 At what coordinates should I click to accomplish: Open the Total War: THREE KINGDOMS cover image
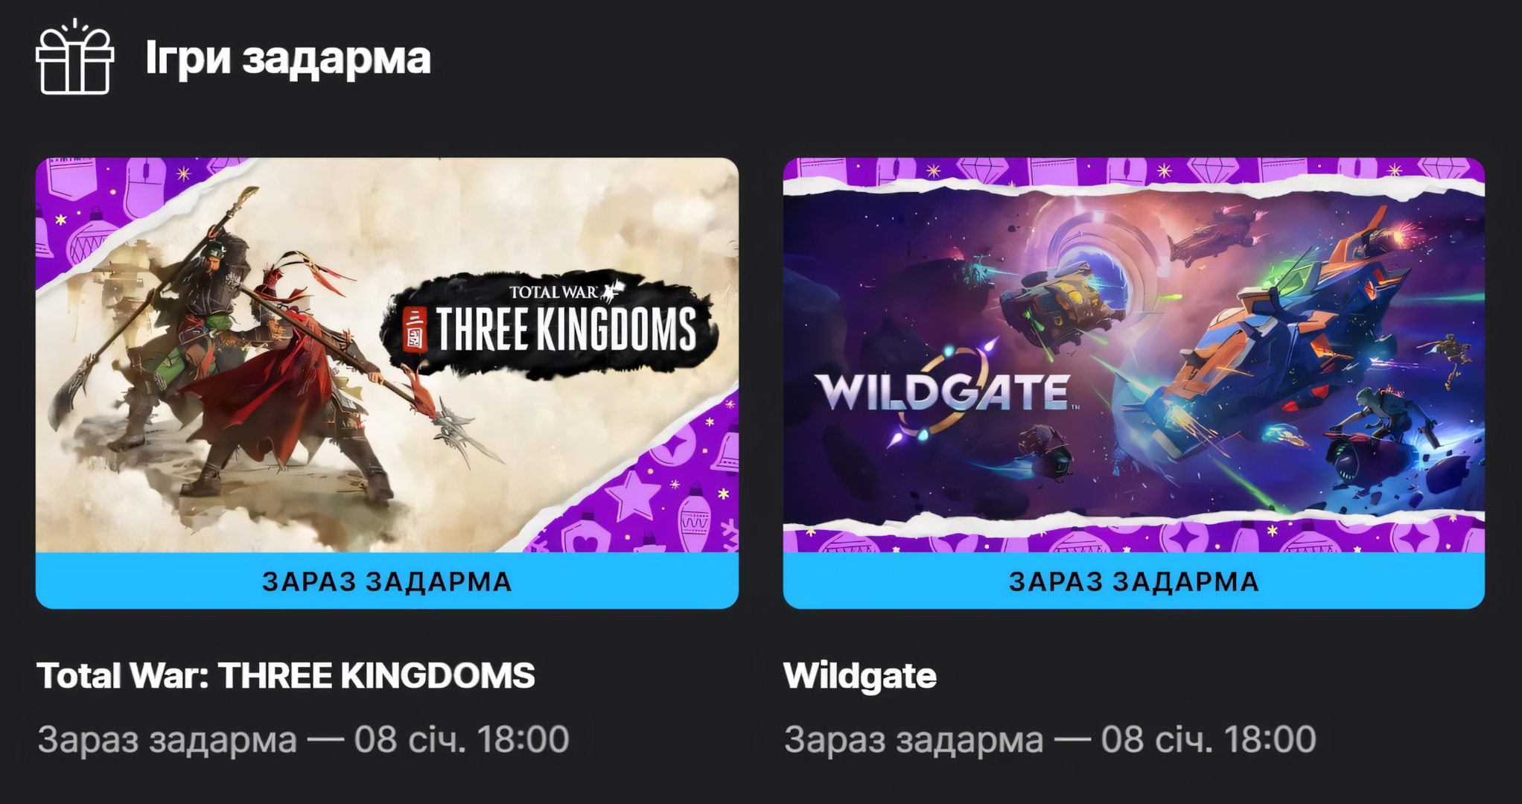pyautogui.click(x=387, y=355)
